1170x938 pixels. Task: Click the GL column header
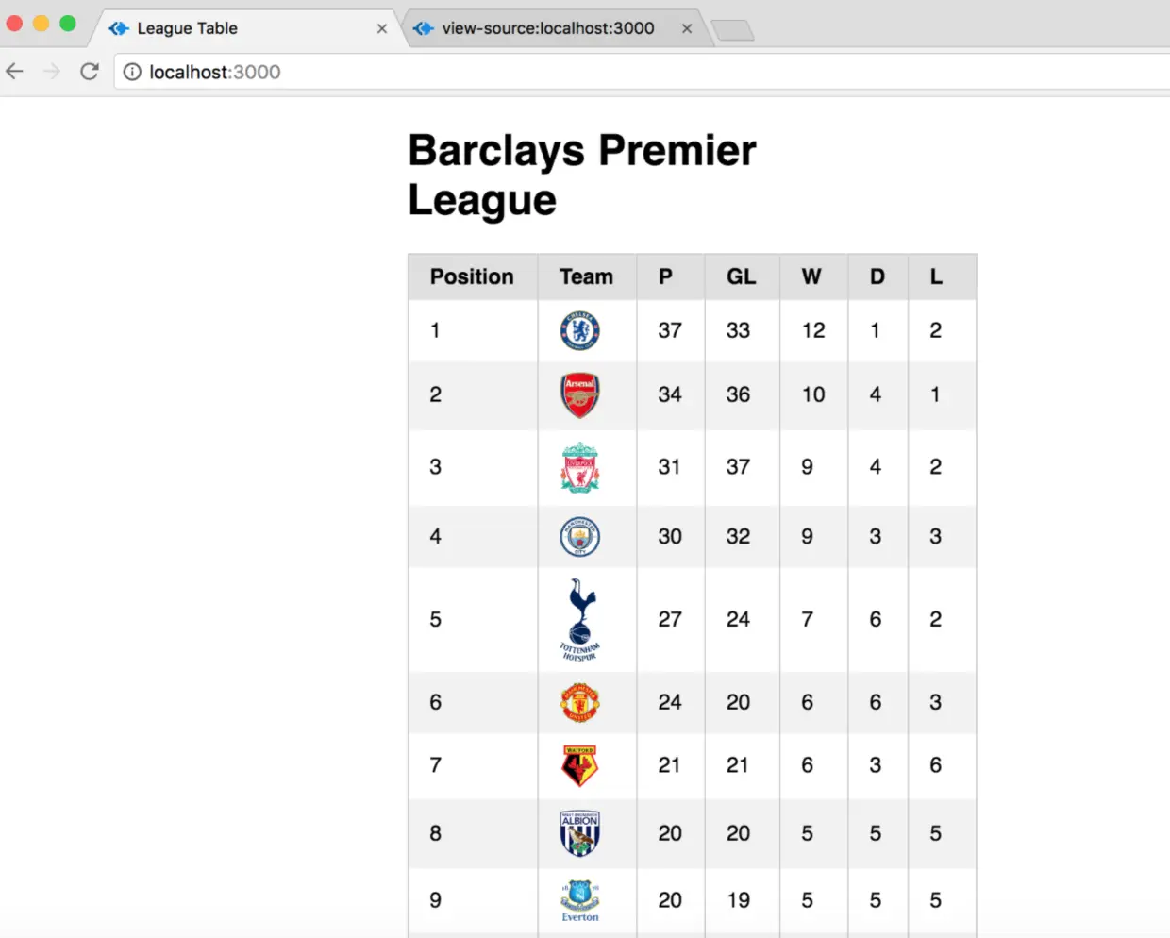click(x=741, y=276)
